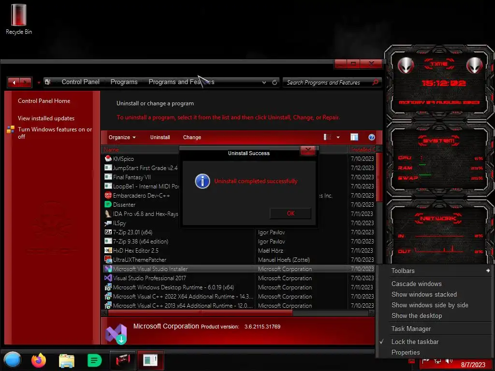Screen dimensions: 495x371
Task: Click the help question mark icon
Action: click(372, 137)
